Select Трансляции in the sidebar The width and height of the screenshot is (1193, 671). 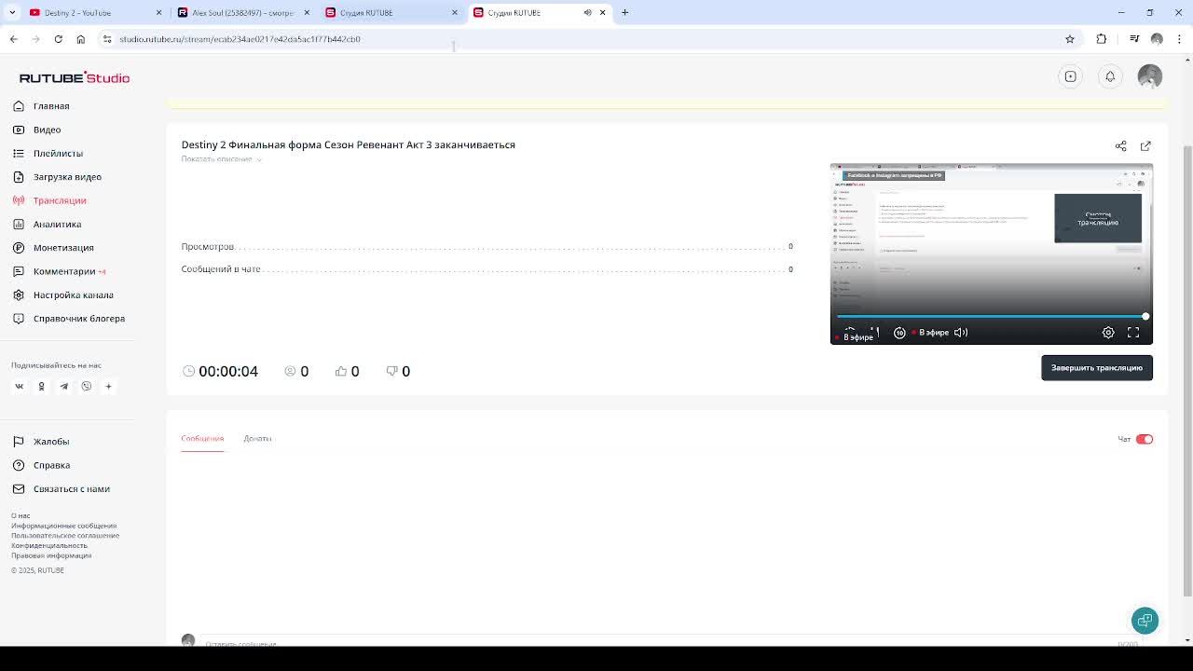[x=60, y=200]
